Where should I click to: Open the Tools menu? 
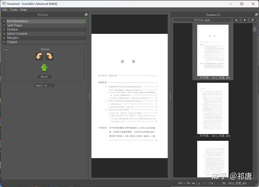pyautogui.click(x=13, y=10)
